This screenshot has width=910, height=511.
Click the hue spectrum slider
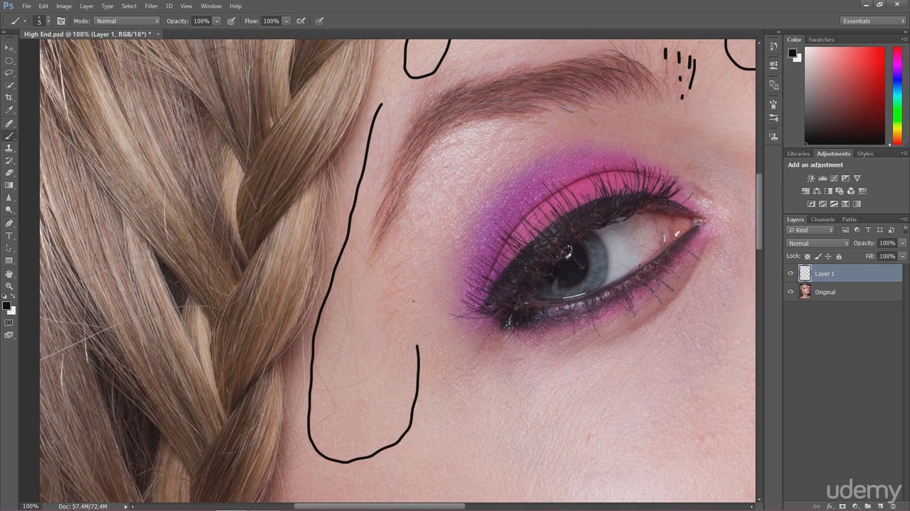[x=897, y=95]
